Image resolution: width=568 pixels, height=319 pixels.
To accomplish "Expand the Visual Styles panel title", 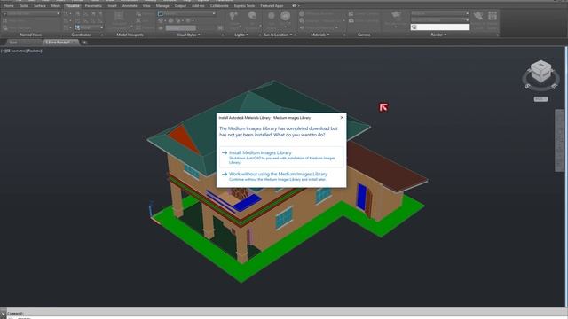I will coord(188,35).
